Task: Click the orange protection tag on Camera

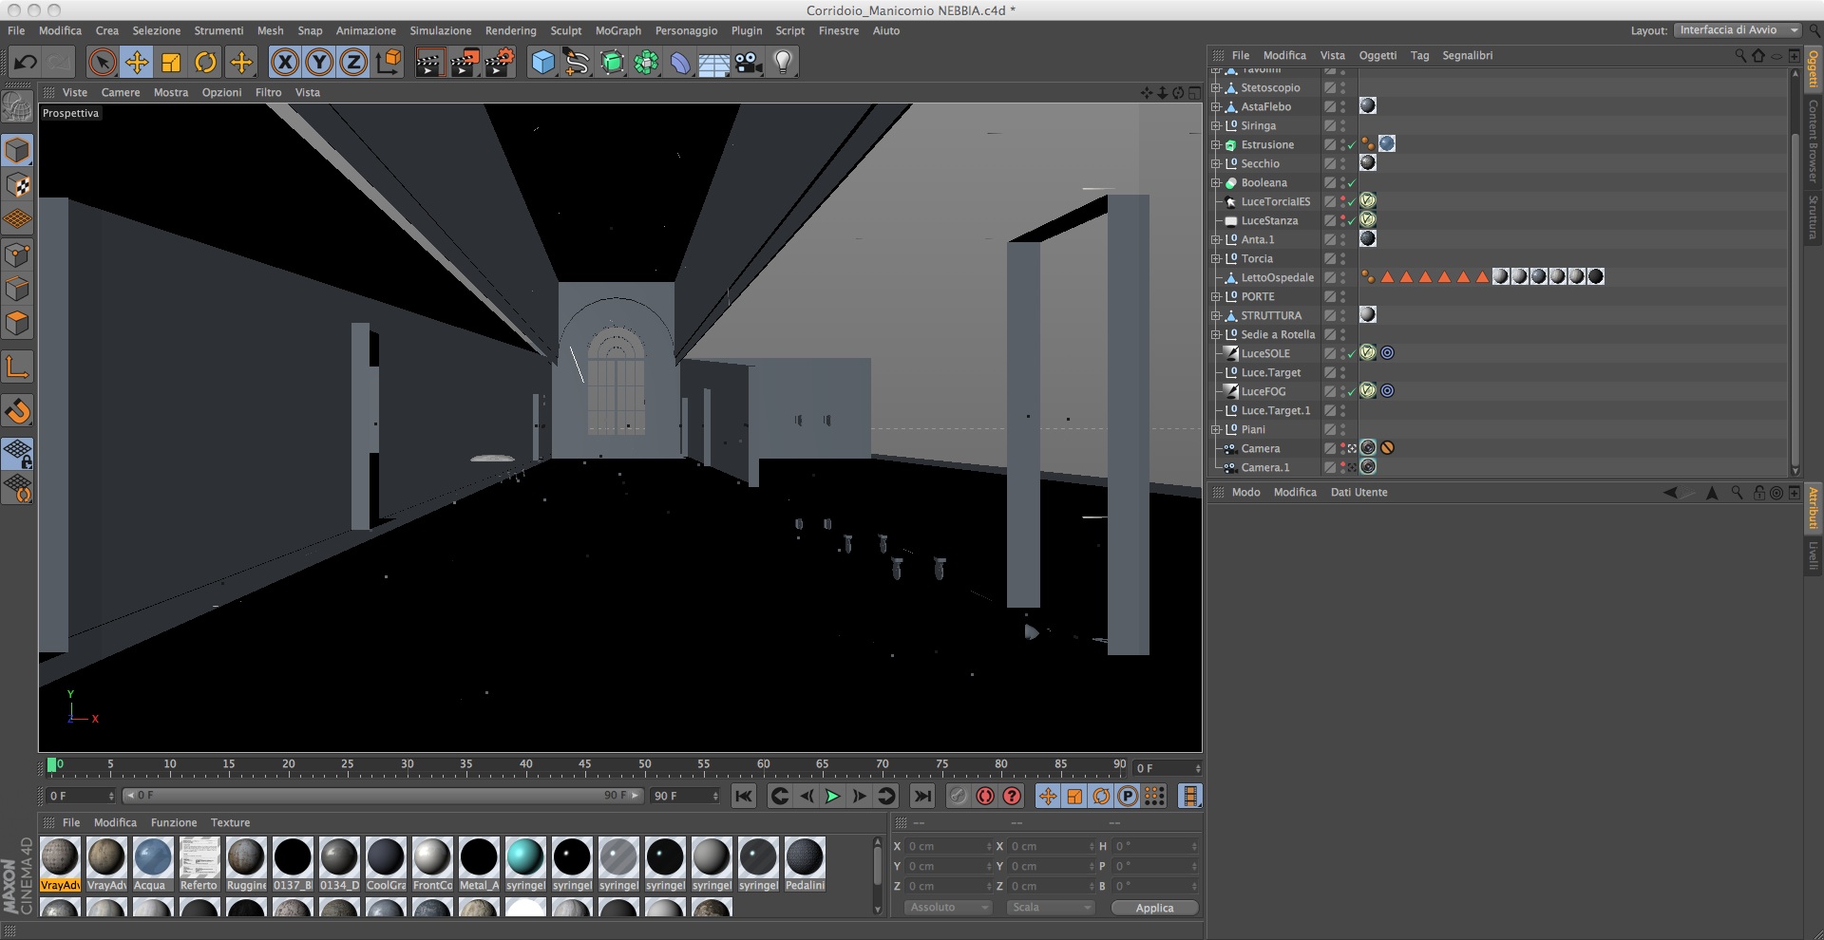Action: (x=1388, y=448)
